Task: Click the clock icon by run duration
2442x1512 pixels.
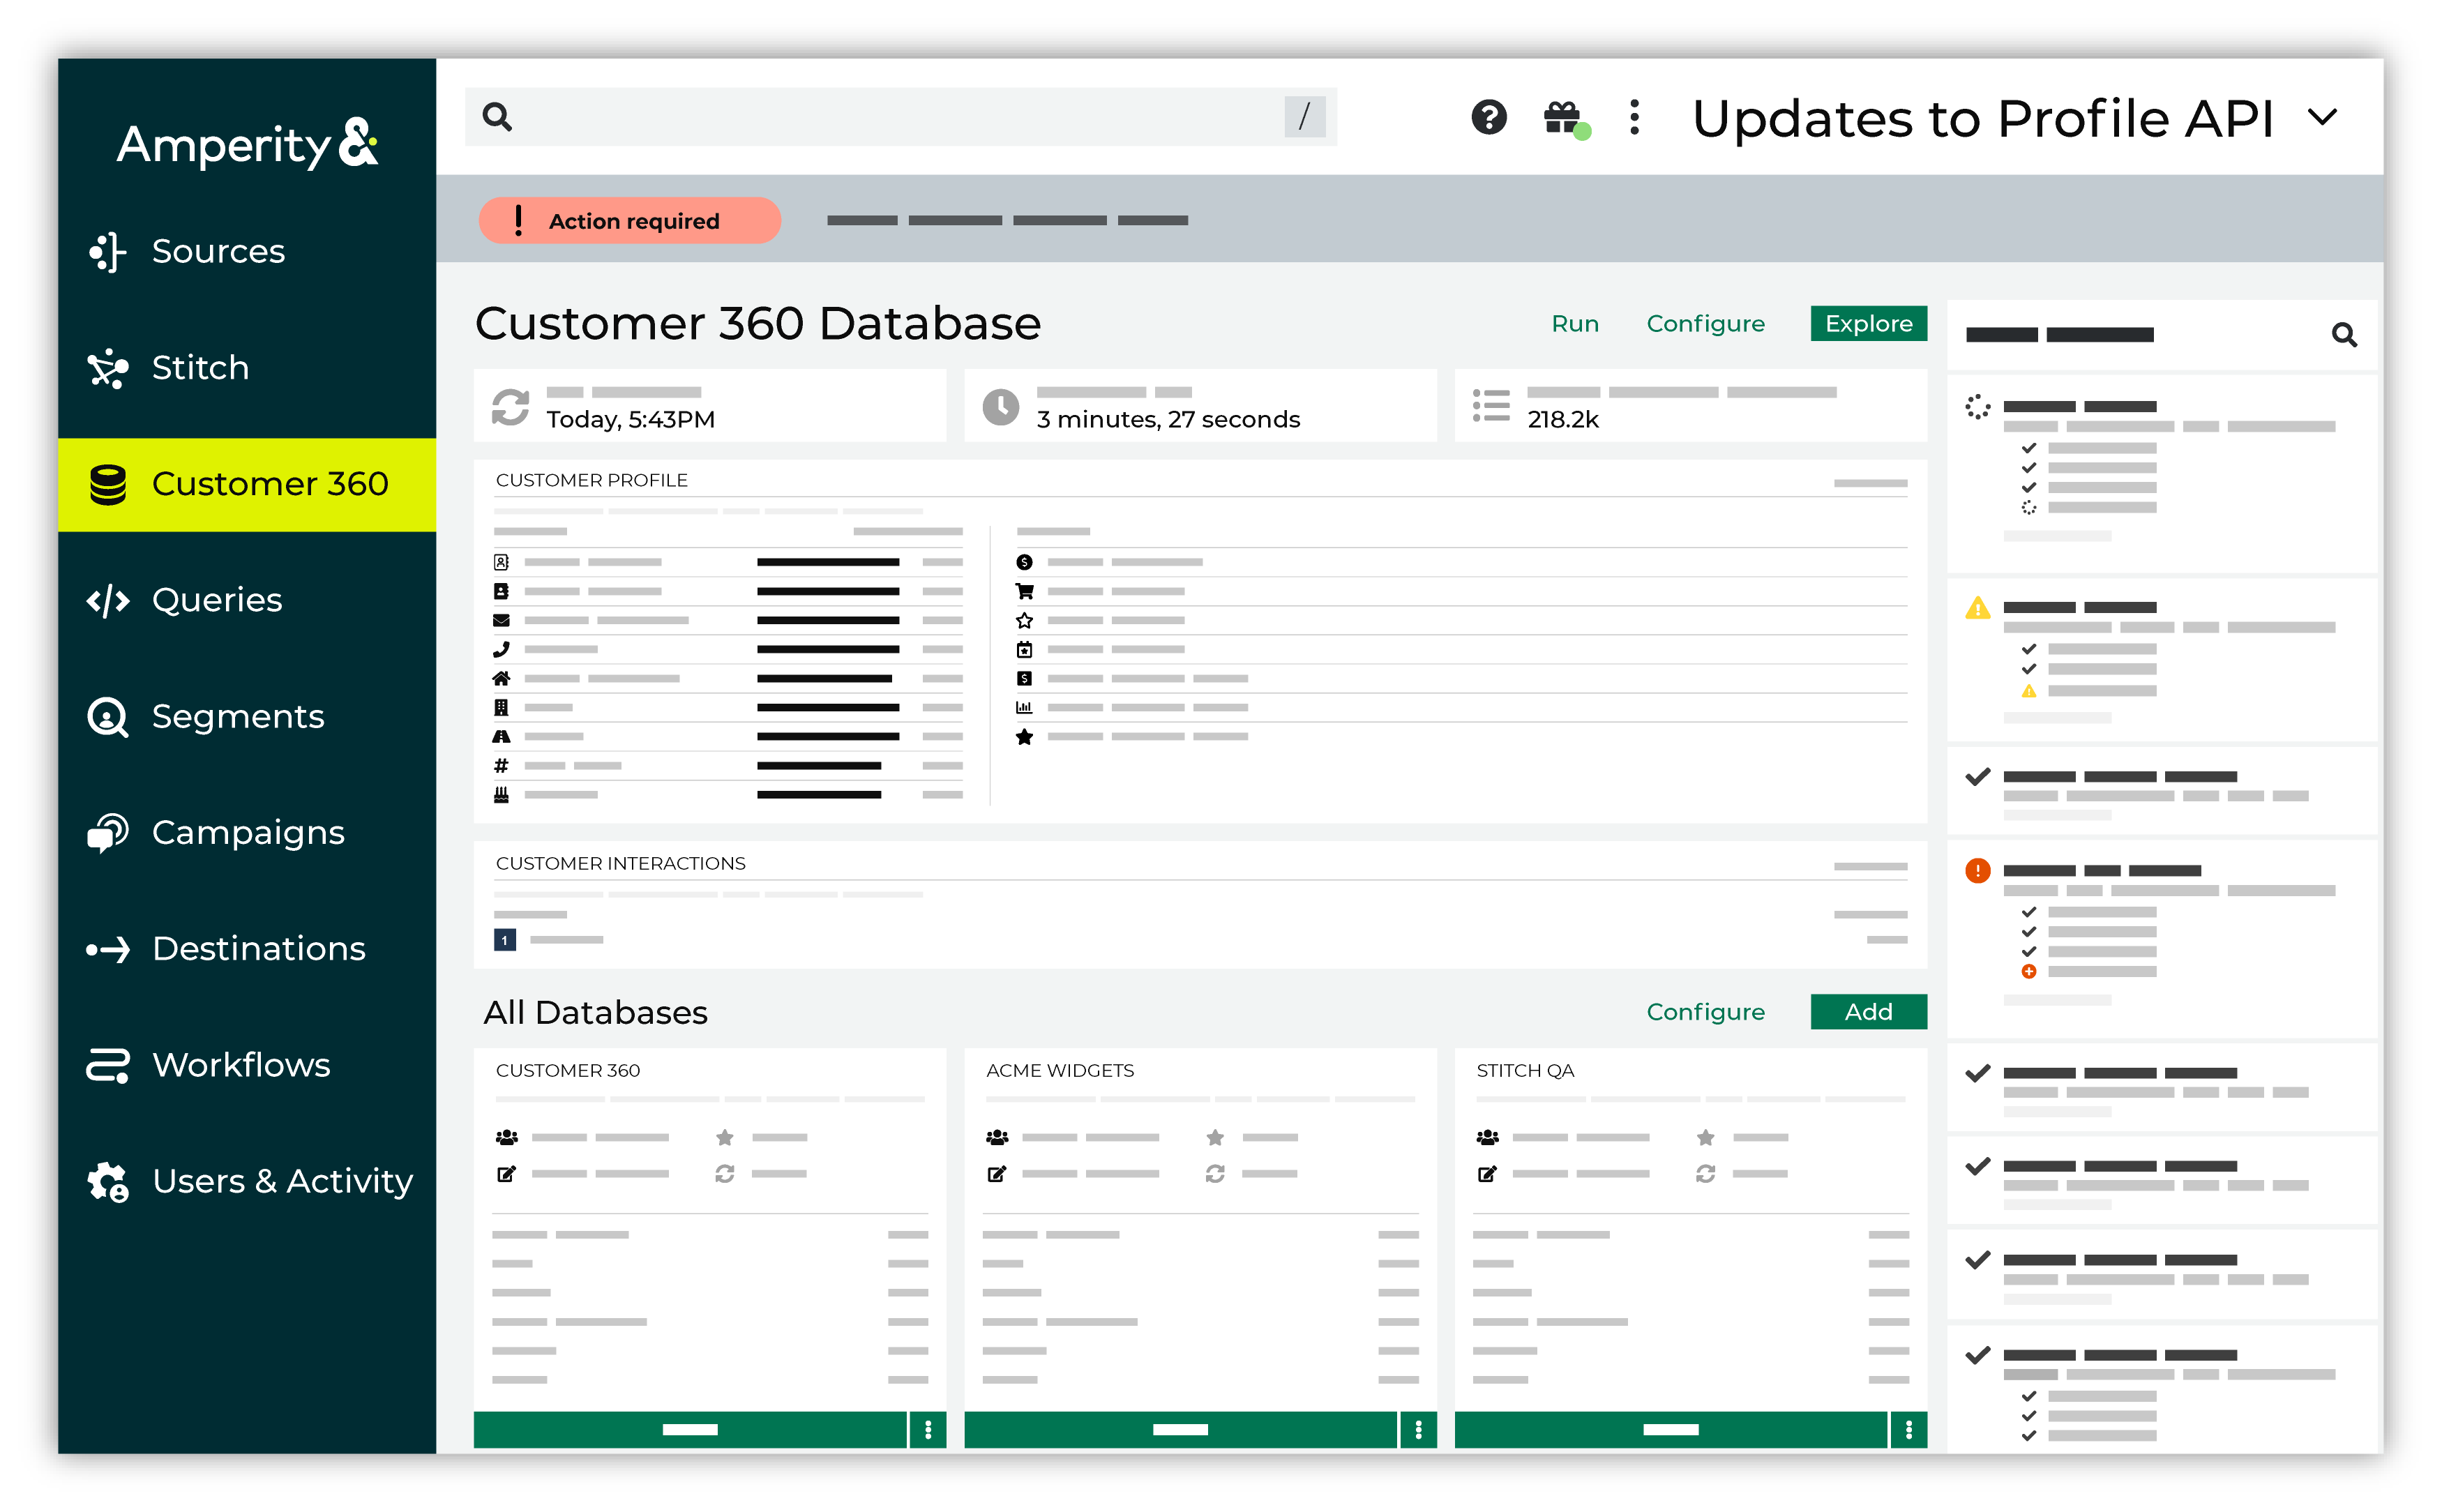Action: [1000, 407]
